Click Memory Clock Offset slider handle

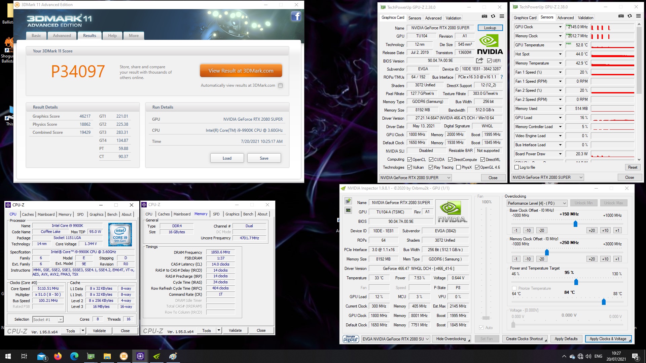click(547, 252)
